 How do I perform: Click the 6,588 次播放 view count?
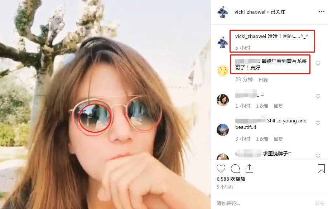pyautogui.click(x=231, y=179)
